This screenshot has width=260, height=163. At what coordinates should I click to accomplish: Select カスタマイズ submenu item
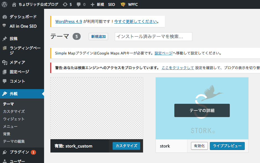14,111
